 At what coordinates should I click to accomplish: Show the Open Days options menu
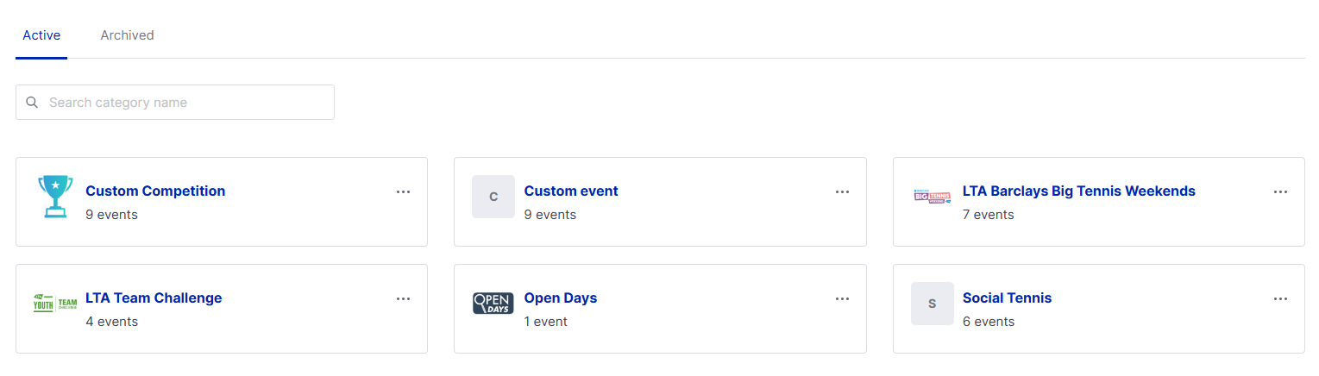tap(842, 298)
